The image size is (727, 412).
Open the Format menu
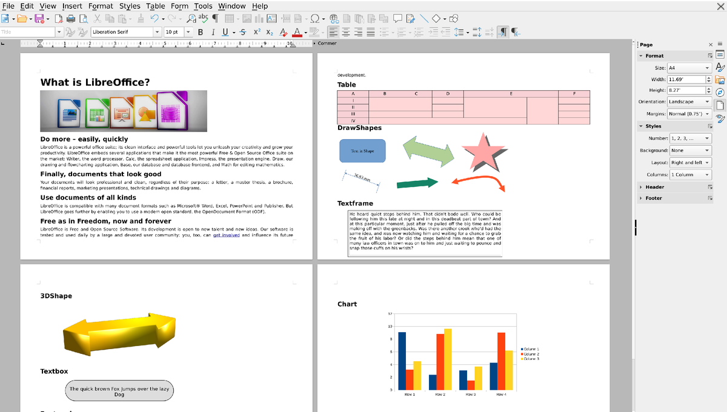point(101,5)
